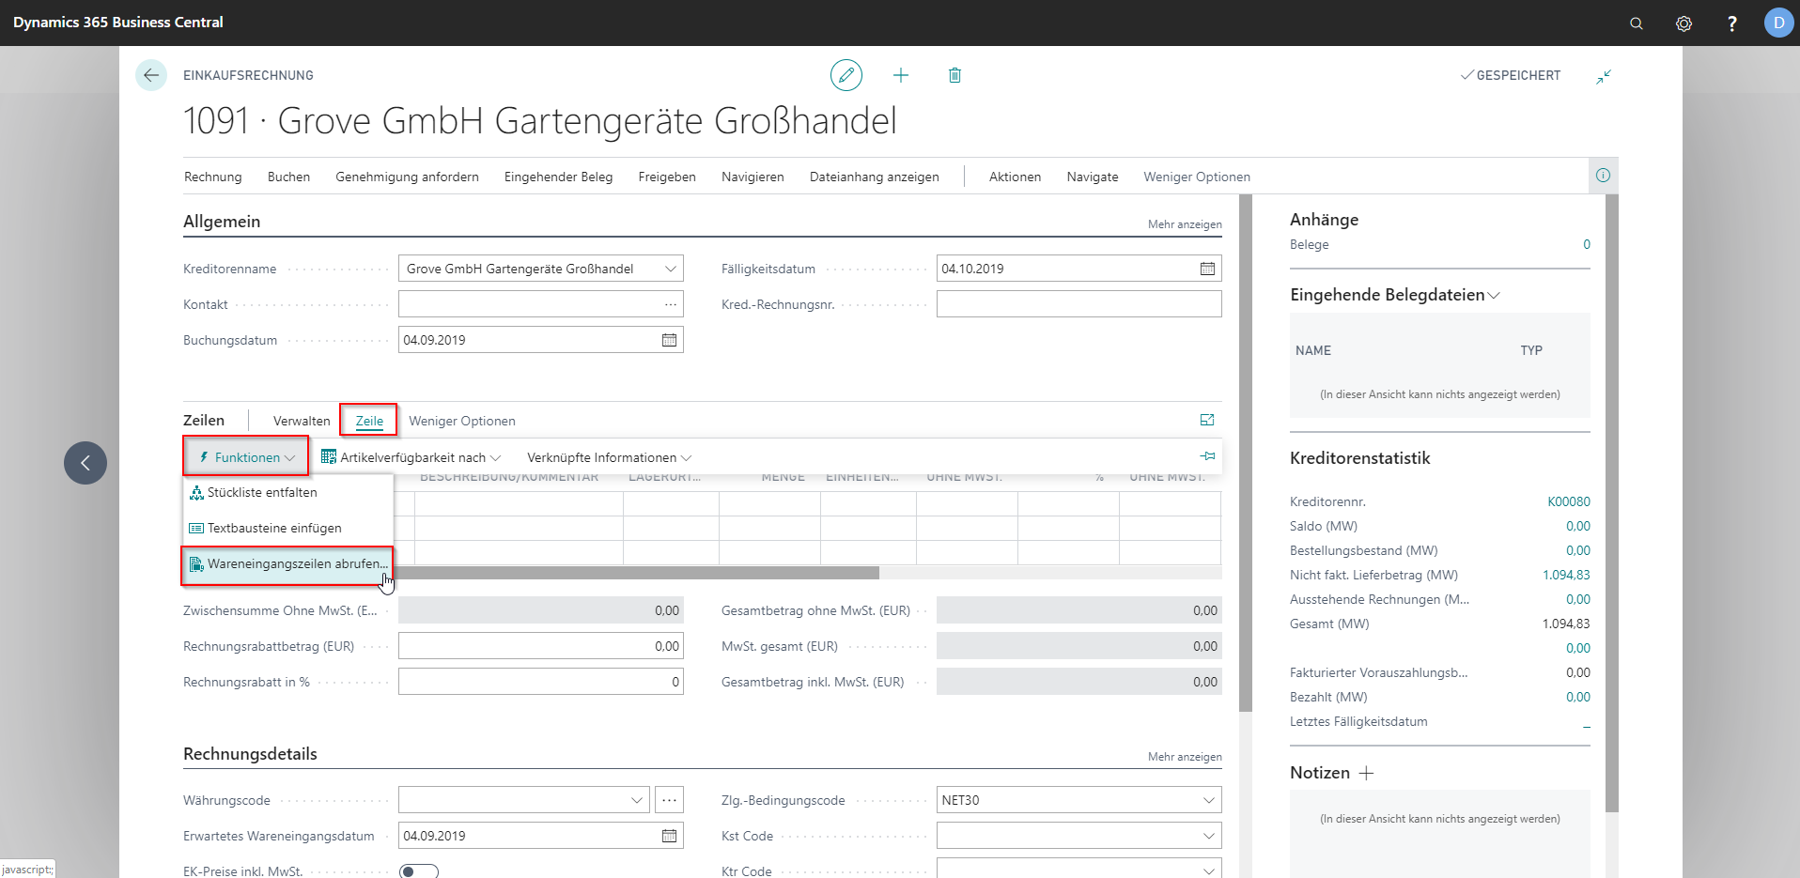The height and width of the screenshot is (878, 1800).
Task: Open Rechnung menu
Action: pos(212,177)
